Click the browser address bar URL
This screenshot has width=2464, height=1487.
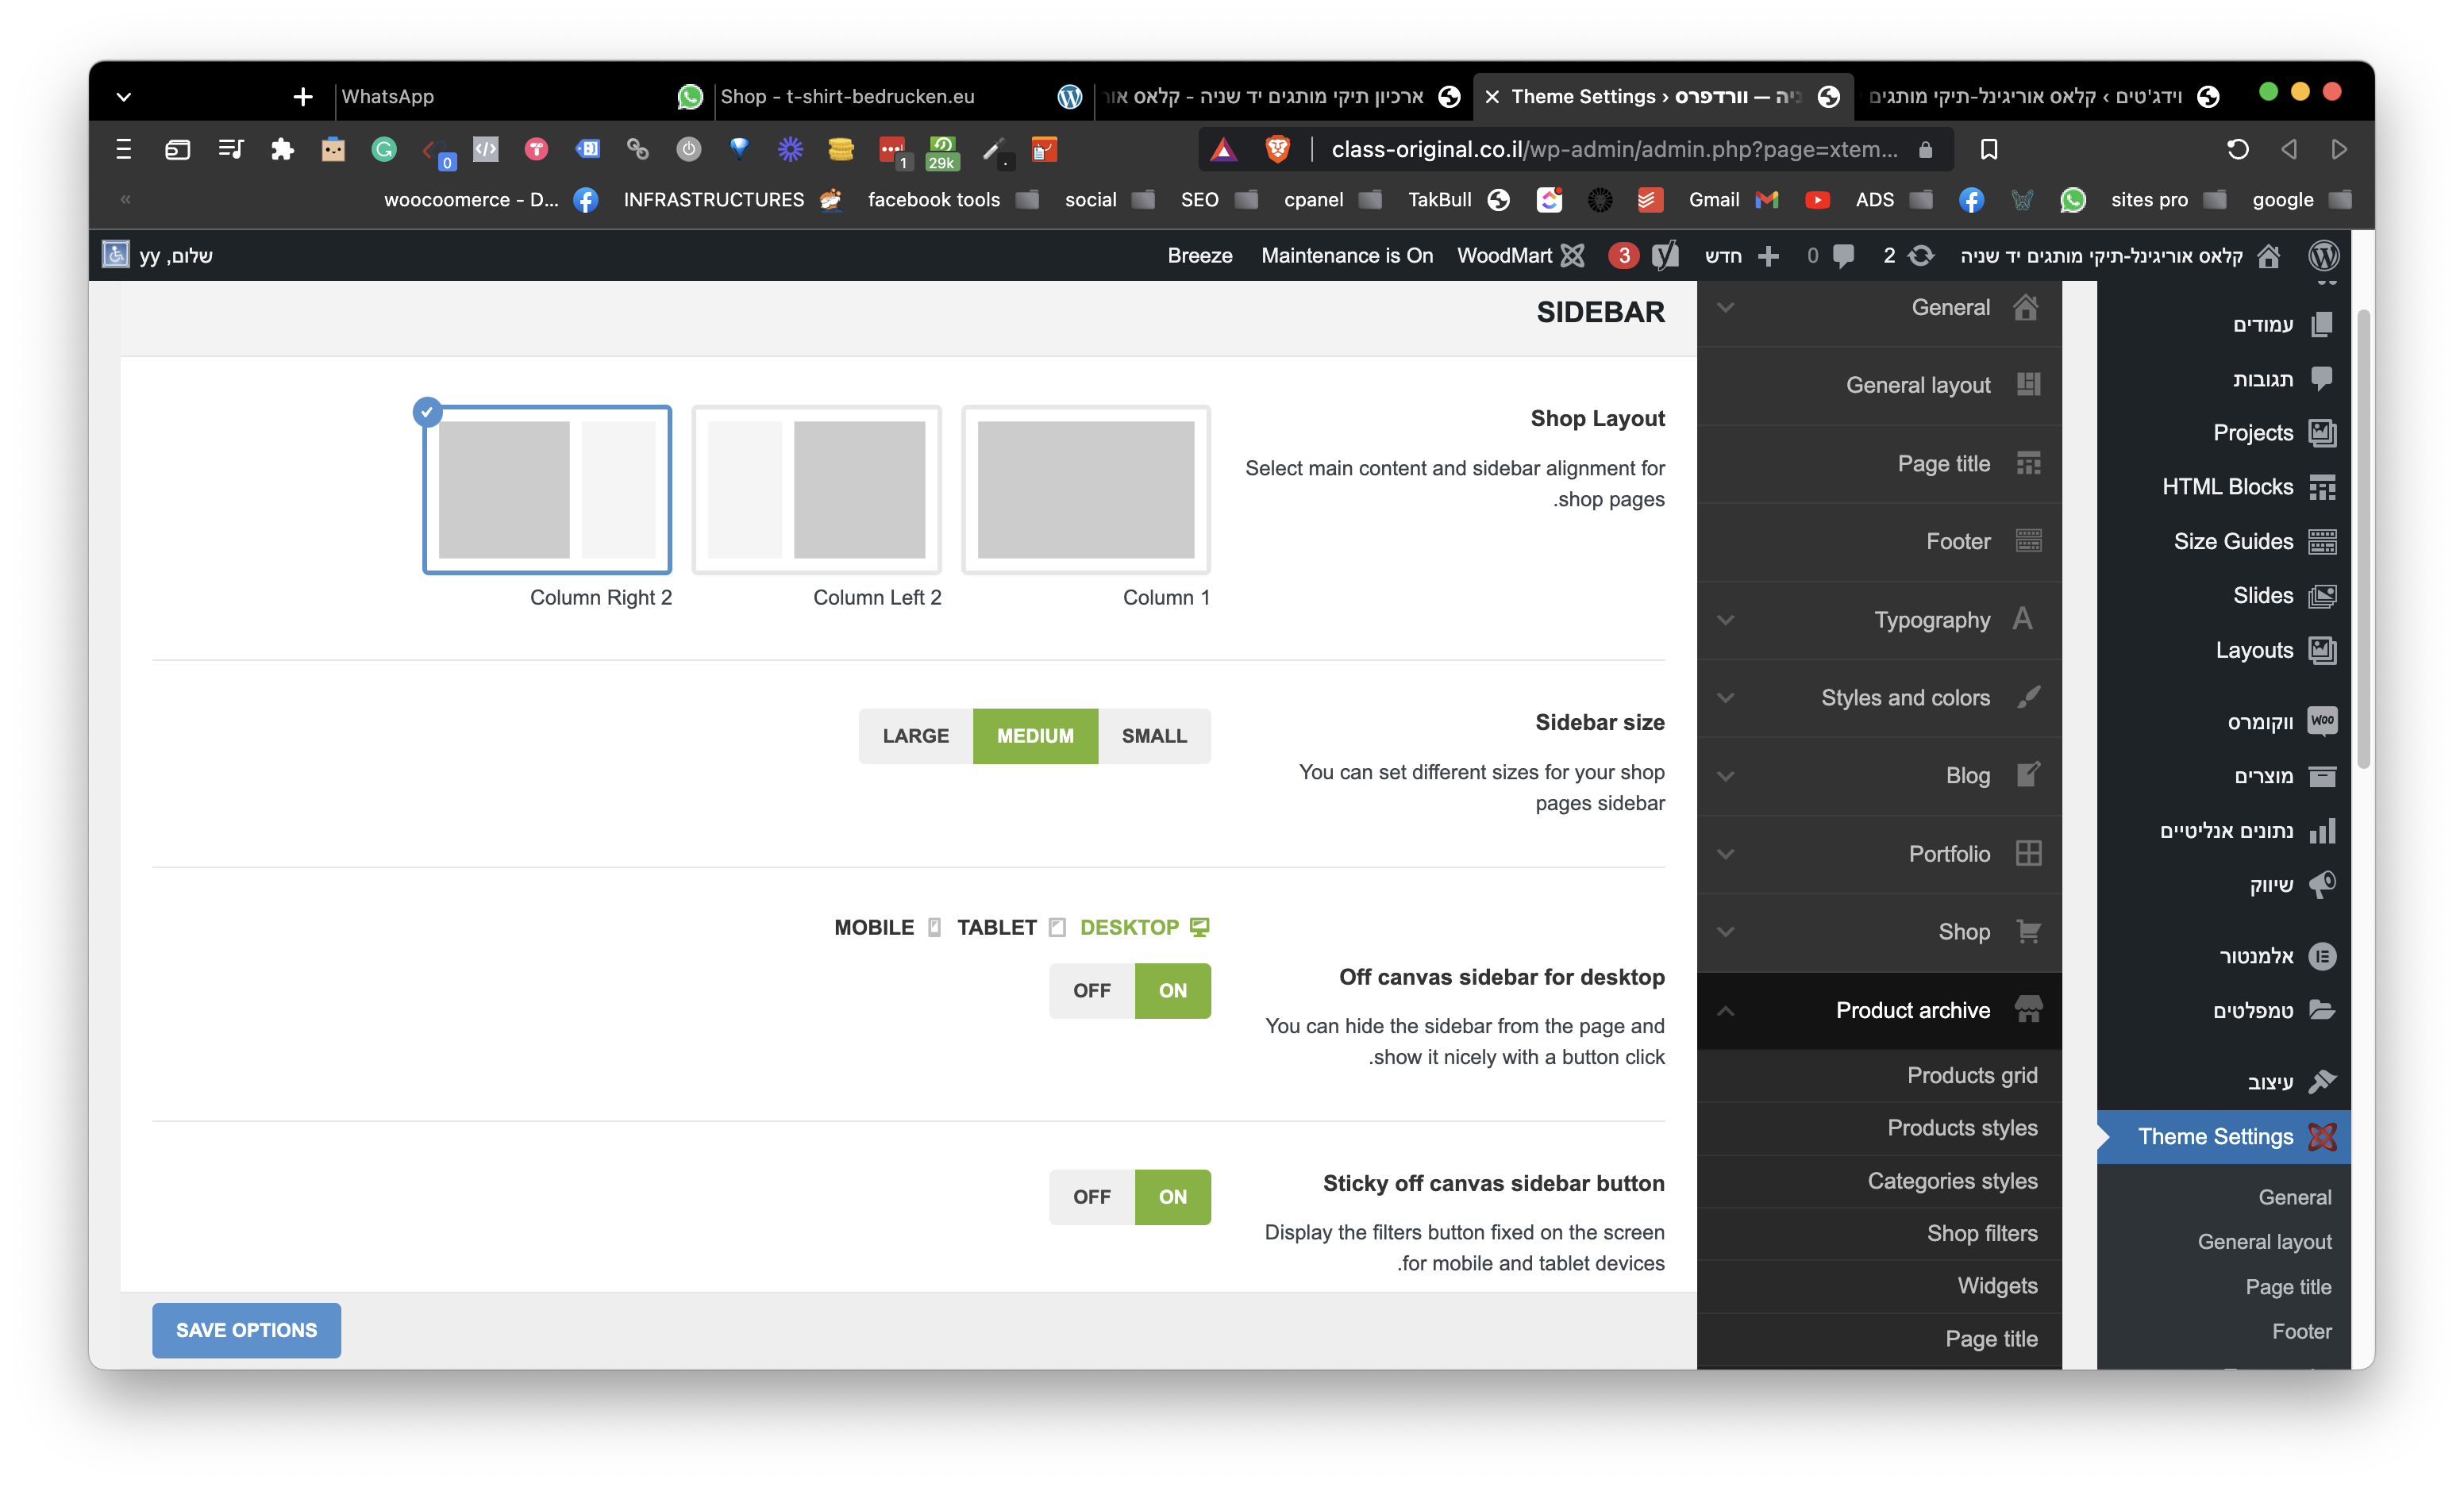pyautogui.click(x=1613, y=149)
